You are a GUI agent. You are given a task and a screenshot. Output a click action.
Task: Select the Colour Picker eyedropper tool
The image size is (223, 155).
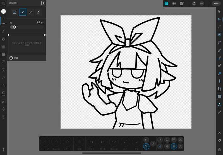219,112
